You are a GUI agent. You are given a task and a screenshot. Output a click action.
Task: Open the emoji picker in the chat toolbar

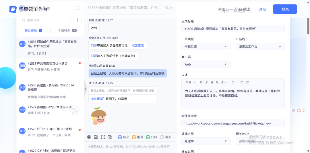[x=89, y=137]
